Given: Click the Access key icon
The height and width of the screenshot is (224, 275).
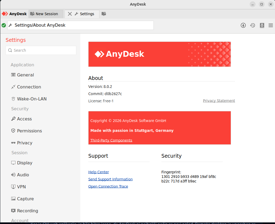Looking at the screenshot, I should (x=13, y=119).
